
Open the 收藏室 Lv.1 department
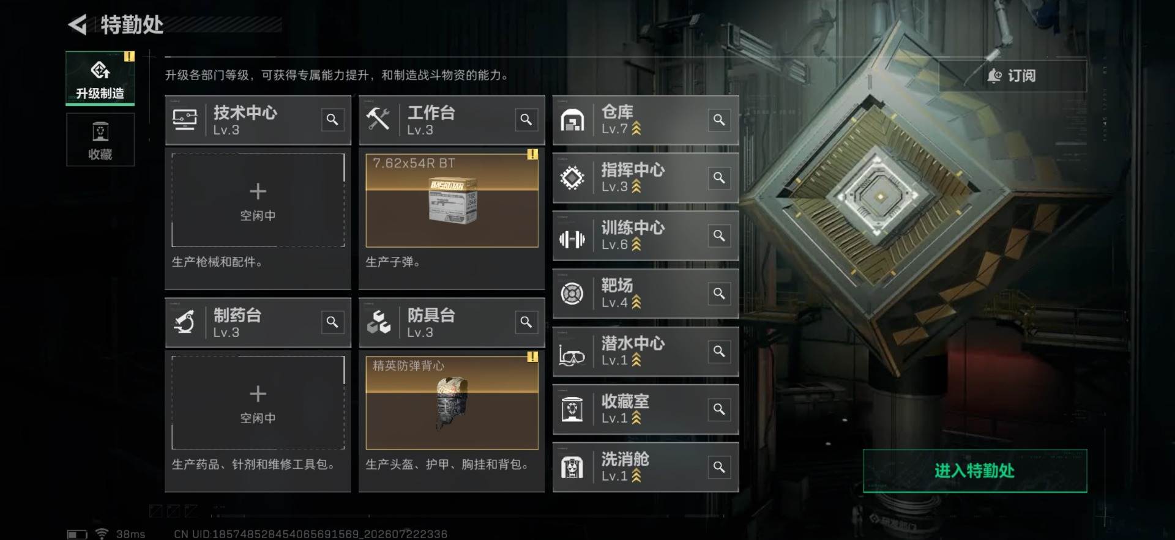click(646, 409)
